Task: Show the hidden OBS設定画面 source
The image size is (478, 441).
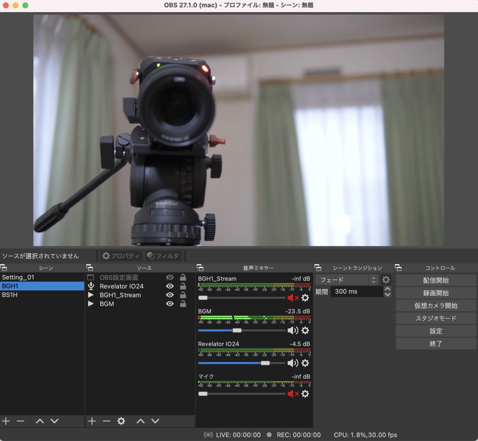Action: [170, 278]
